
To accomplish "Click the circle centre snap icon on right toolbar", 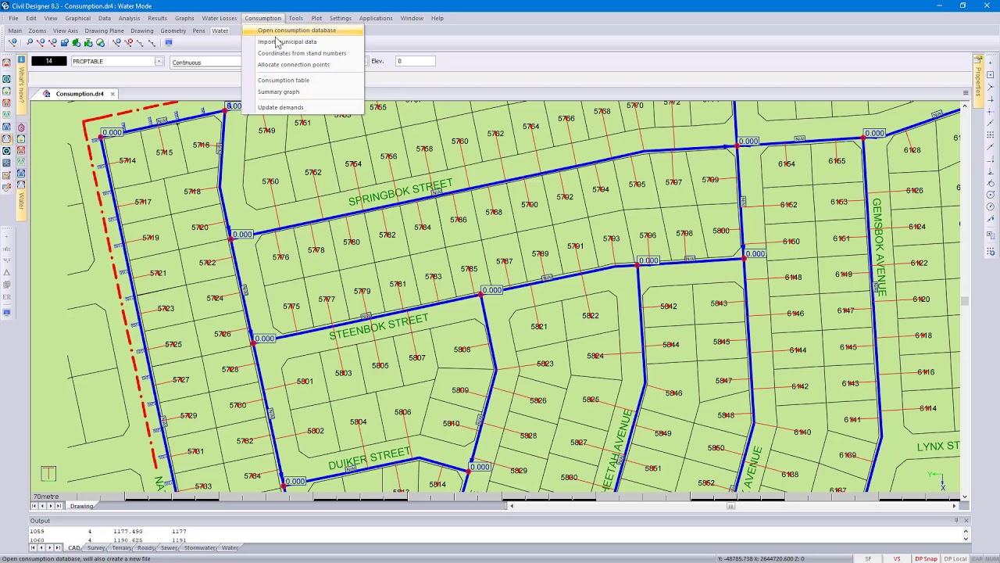I will pos(991,194).
